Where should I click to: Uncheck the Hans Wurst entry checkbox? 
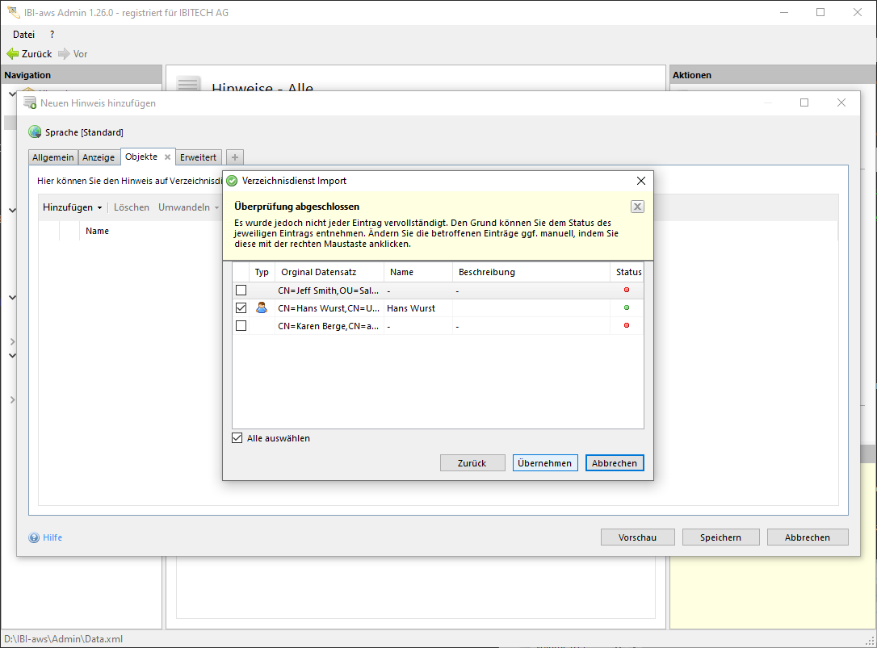(241, 307)
